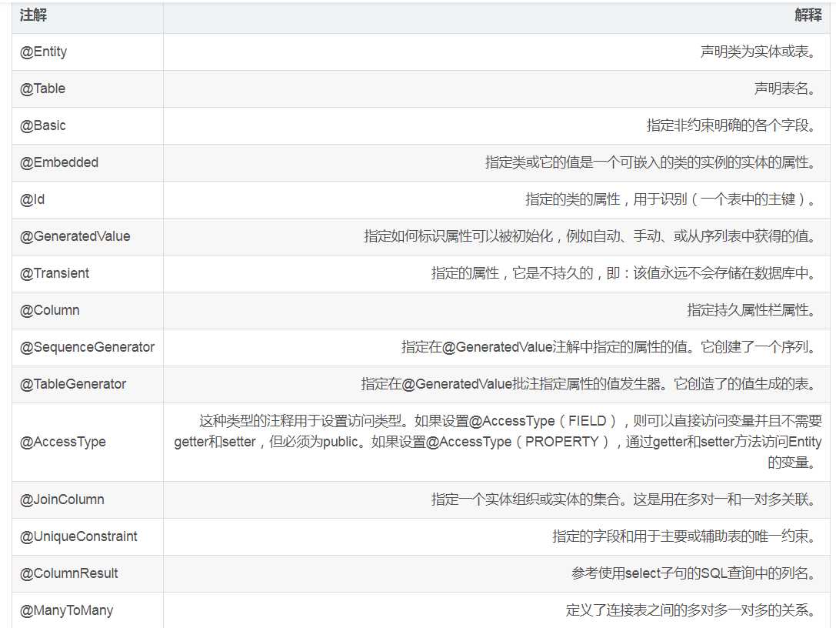Click the @ColumnResult explanation about SQL查询
Image resolution: width=836 pixels, height=628 pixels.
click(694, 573)
